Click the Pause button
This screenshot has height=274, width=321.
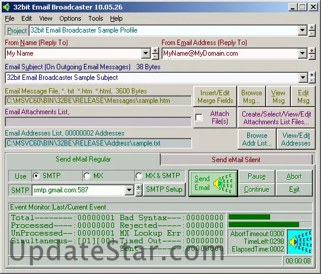257,176
